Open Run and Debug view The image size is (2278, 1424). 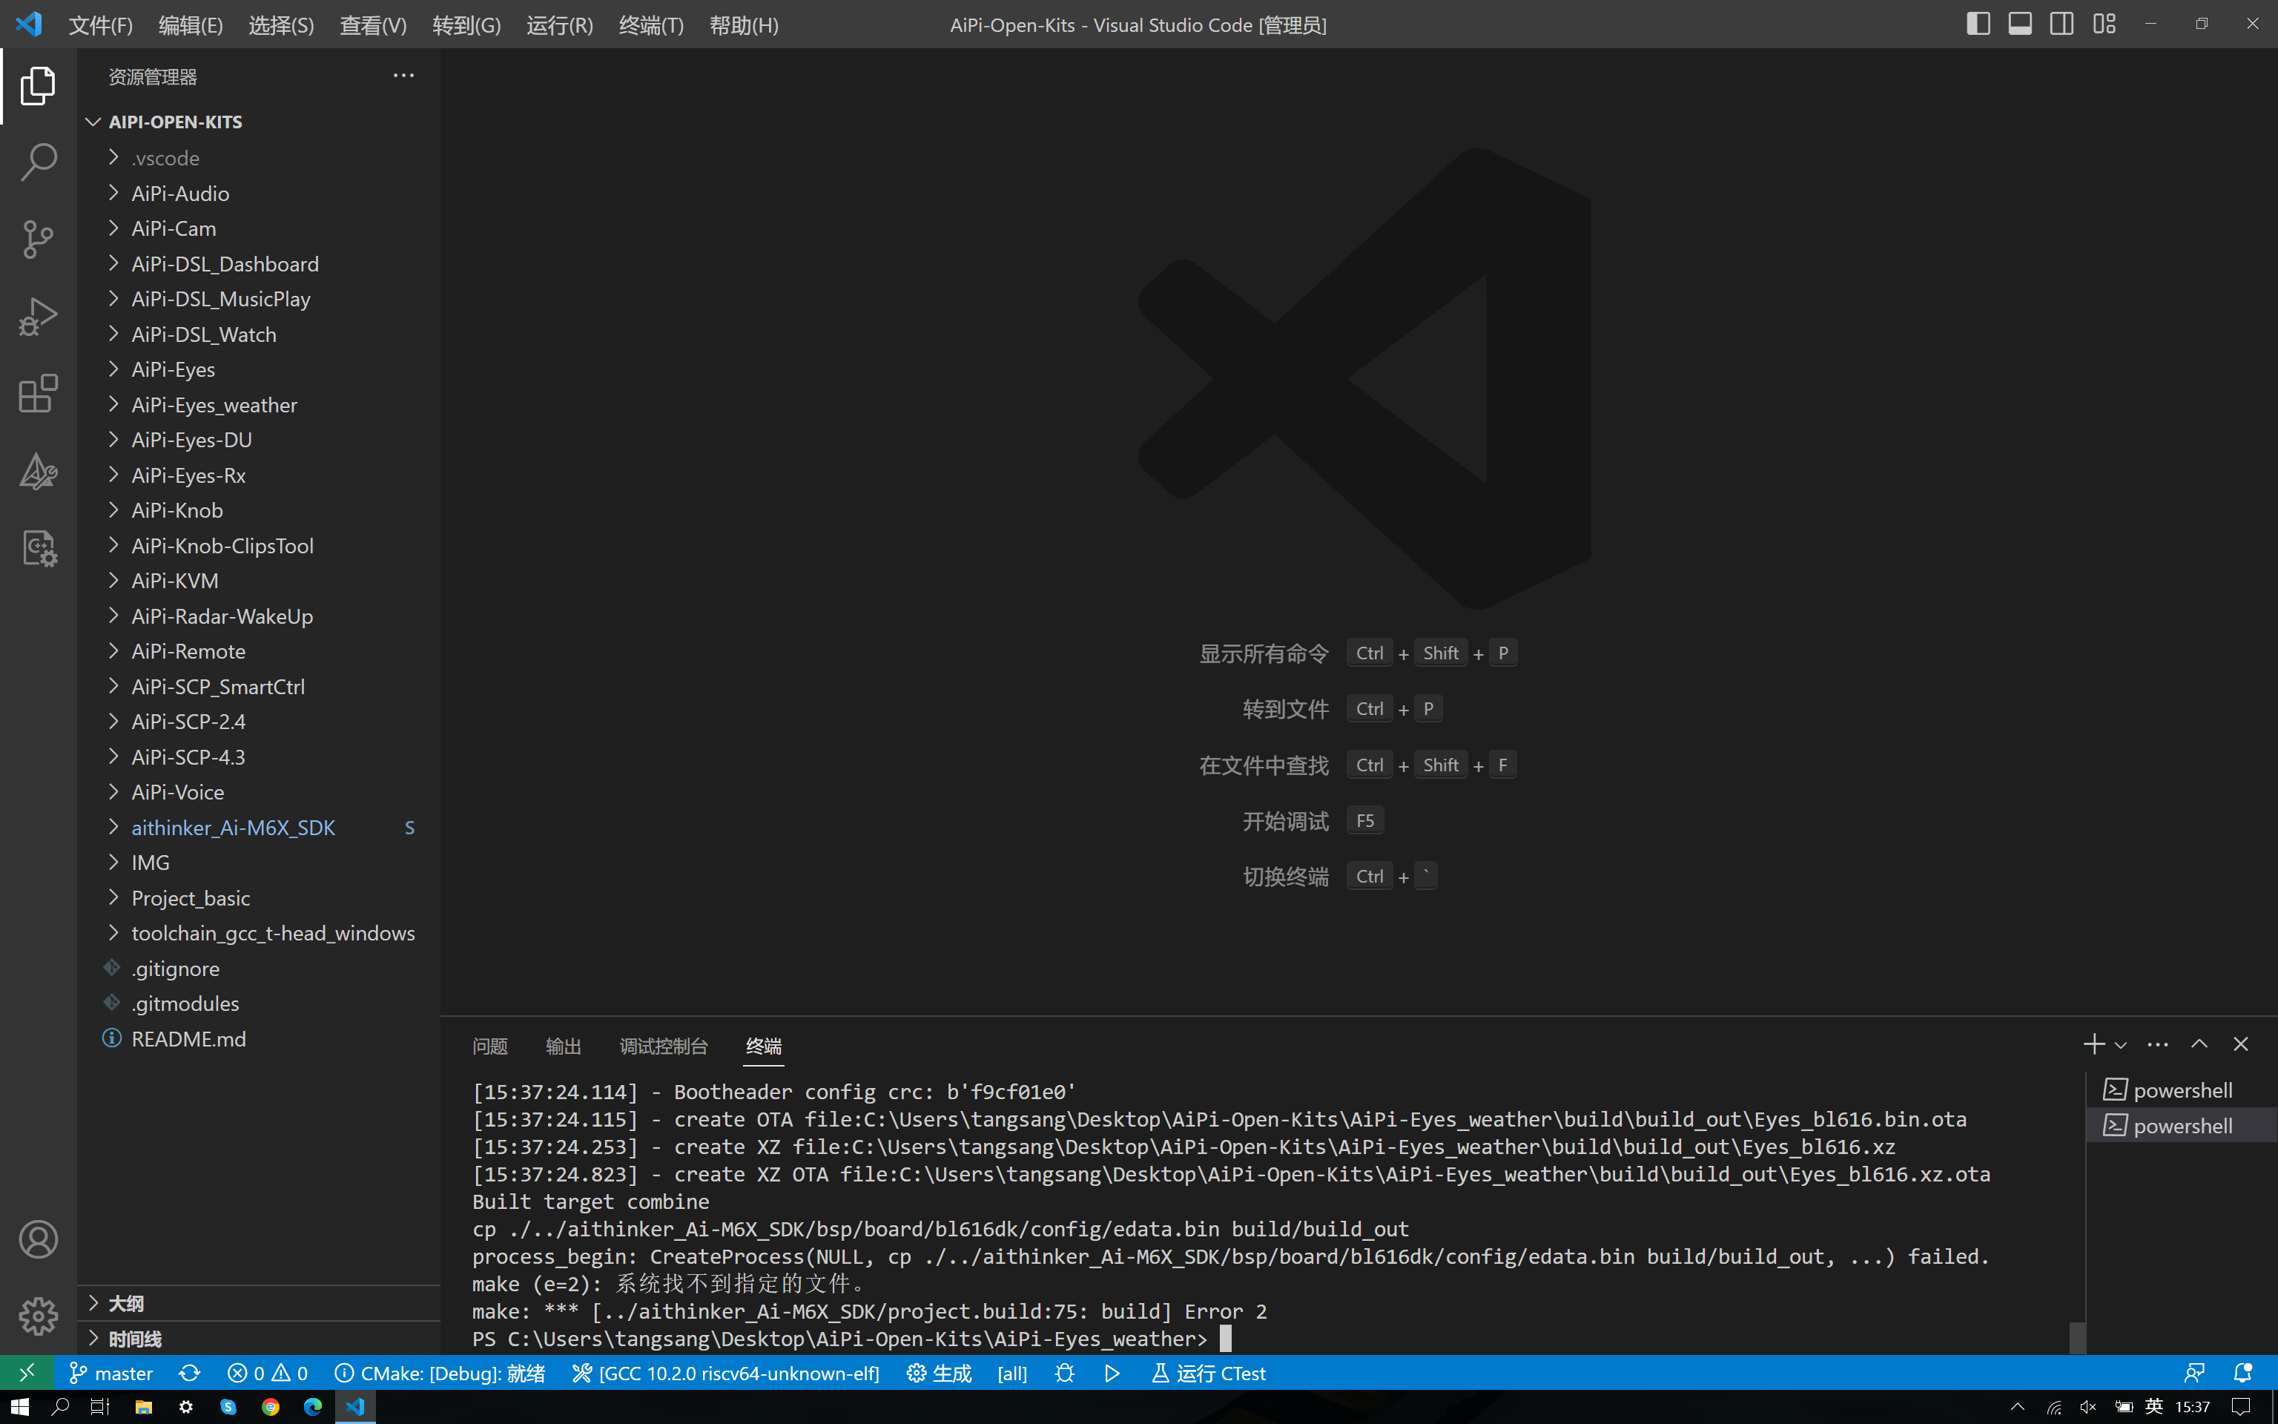pos(38,317)
